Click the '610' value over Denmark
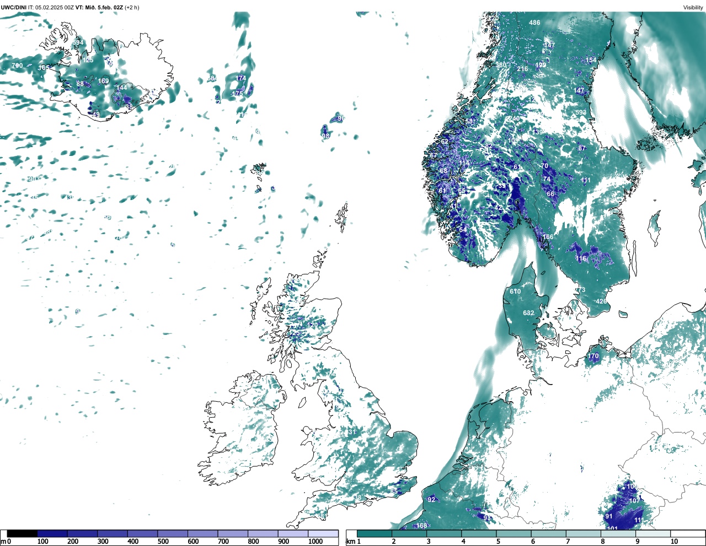 [515, 291]
